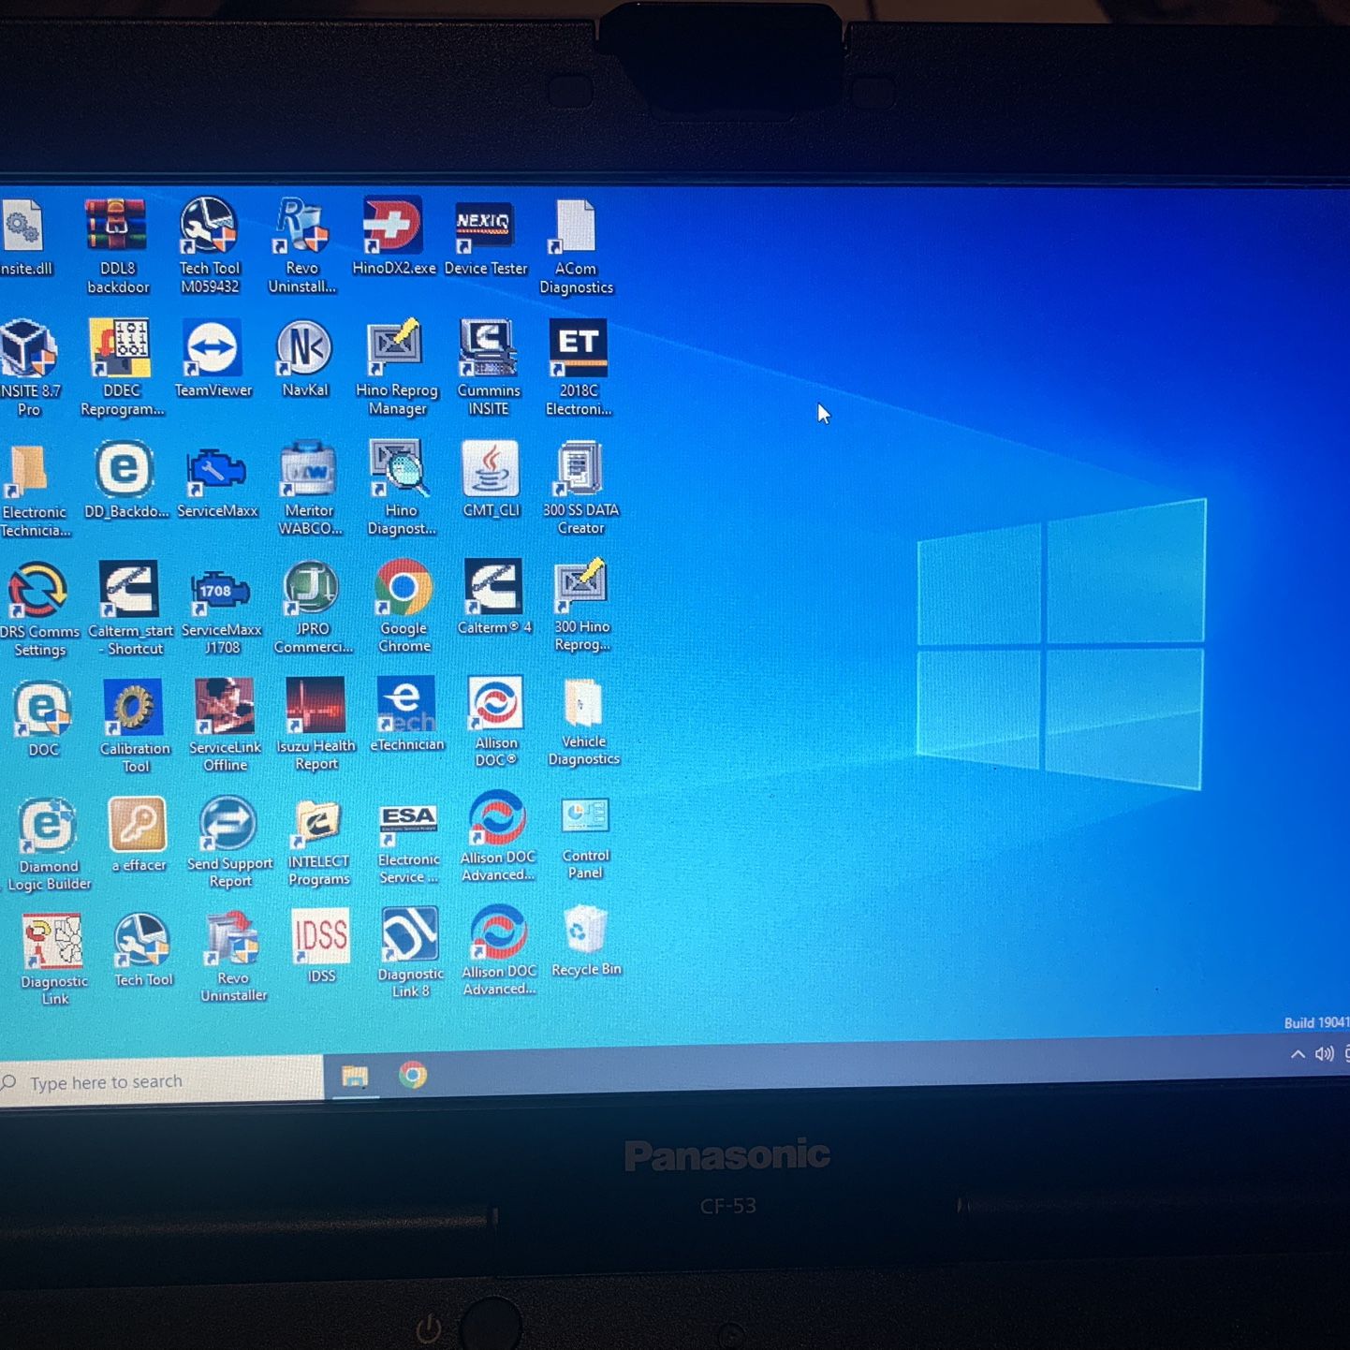Image resolution: width=1350 pixels, height=1350 pixels.
Task: Launch the 300 SS DATA Creator shortcut
Action: pyautogui.click(x=580, y=468)
